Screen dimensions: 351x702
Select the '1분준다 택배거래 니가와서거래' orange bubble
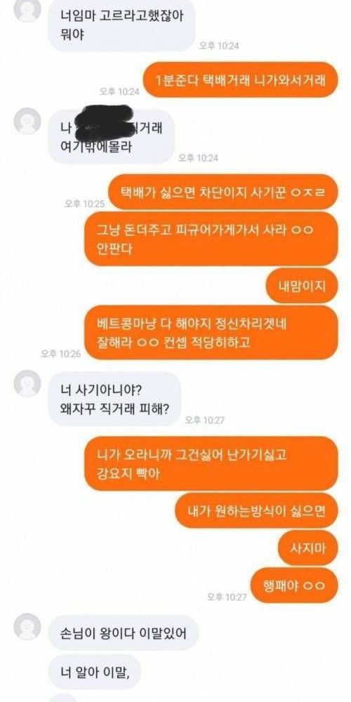point(240,80)
